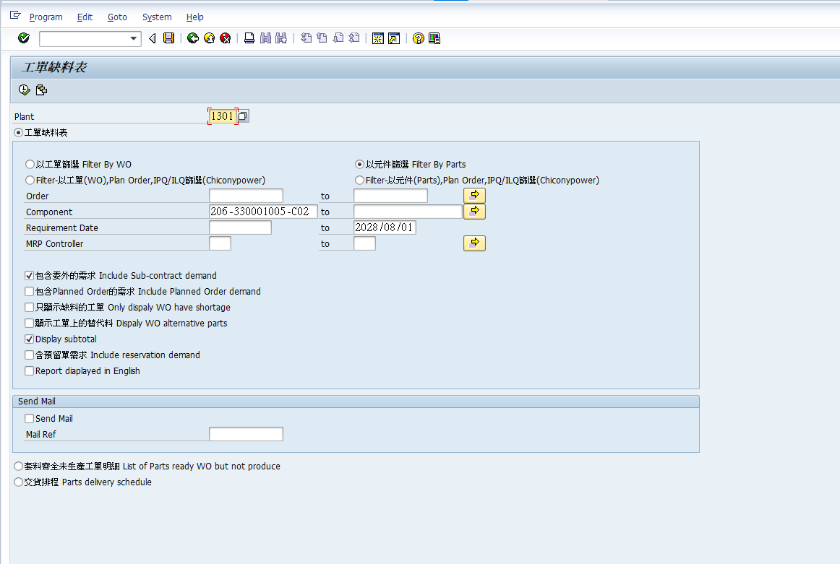Click the Get Variant icon

pyautogui.click(x=41, y=90)
